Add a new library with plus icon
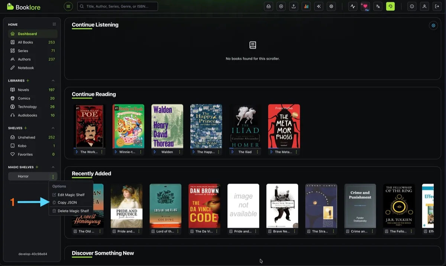 point(28,81)
